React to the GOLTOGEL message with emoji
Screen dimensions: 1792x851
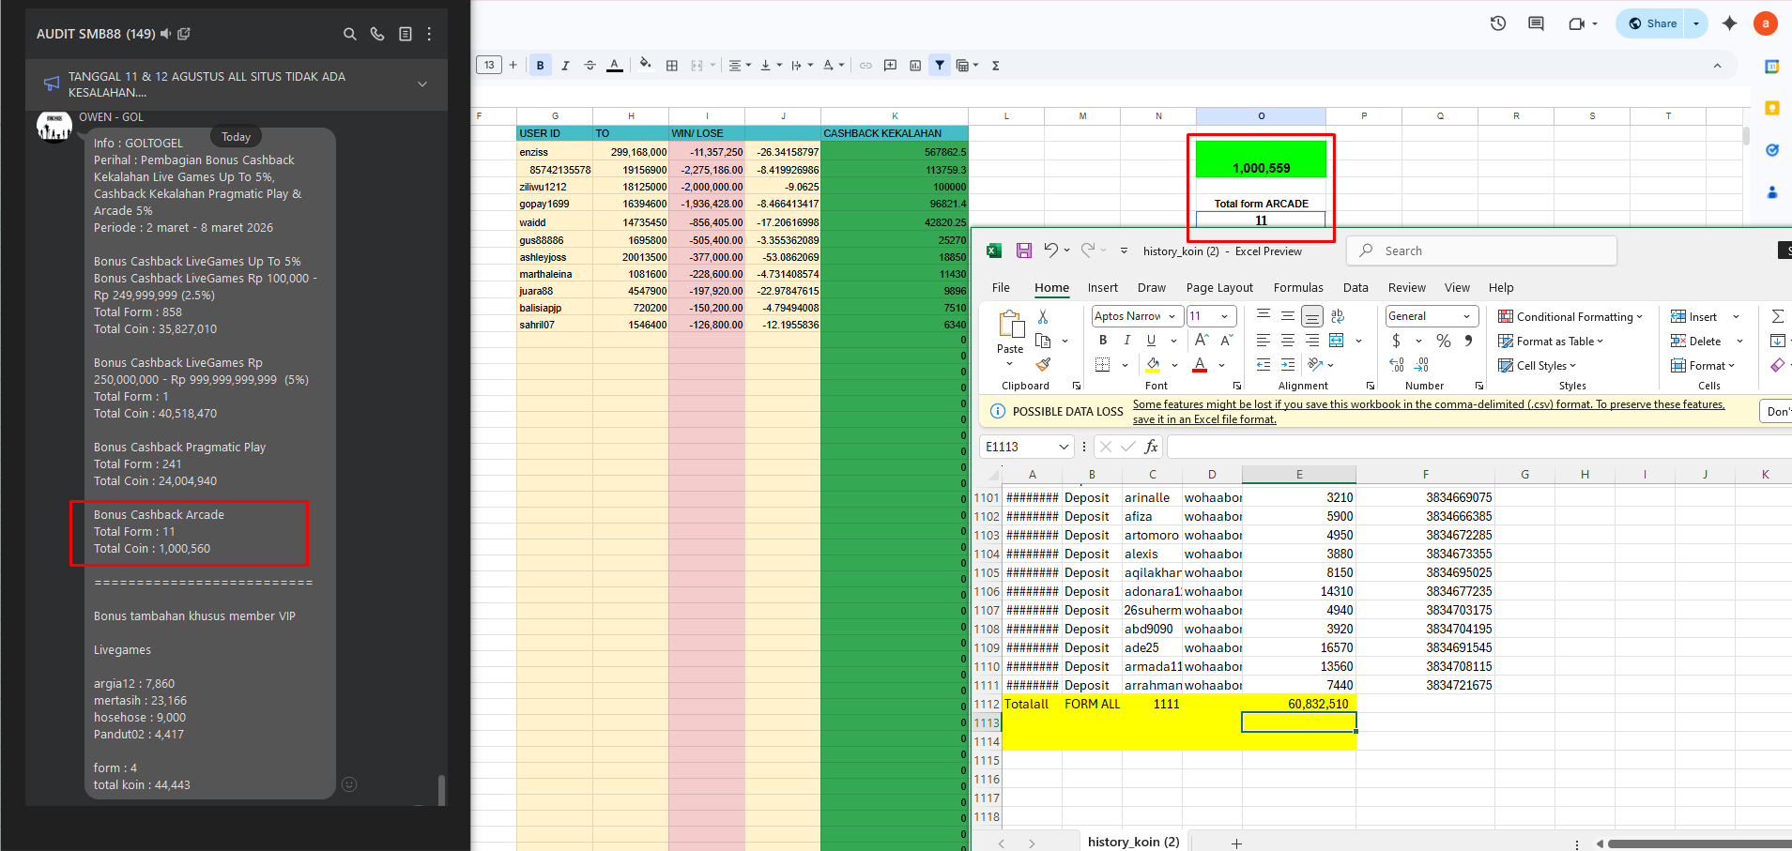pos(349,784)
